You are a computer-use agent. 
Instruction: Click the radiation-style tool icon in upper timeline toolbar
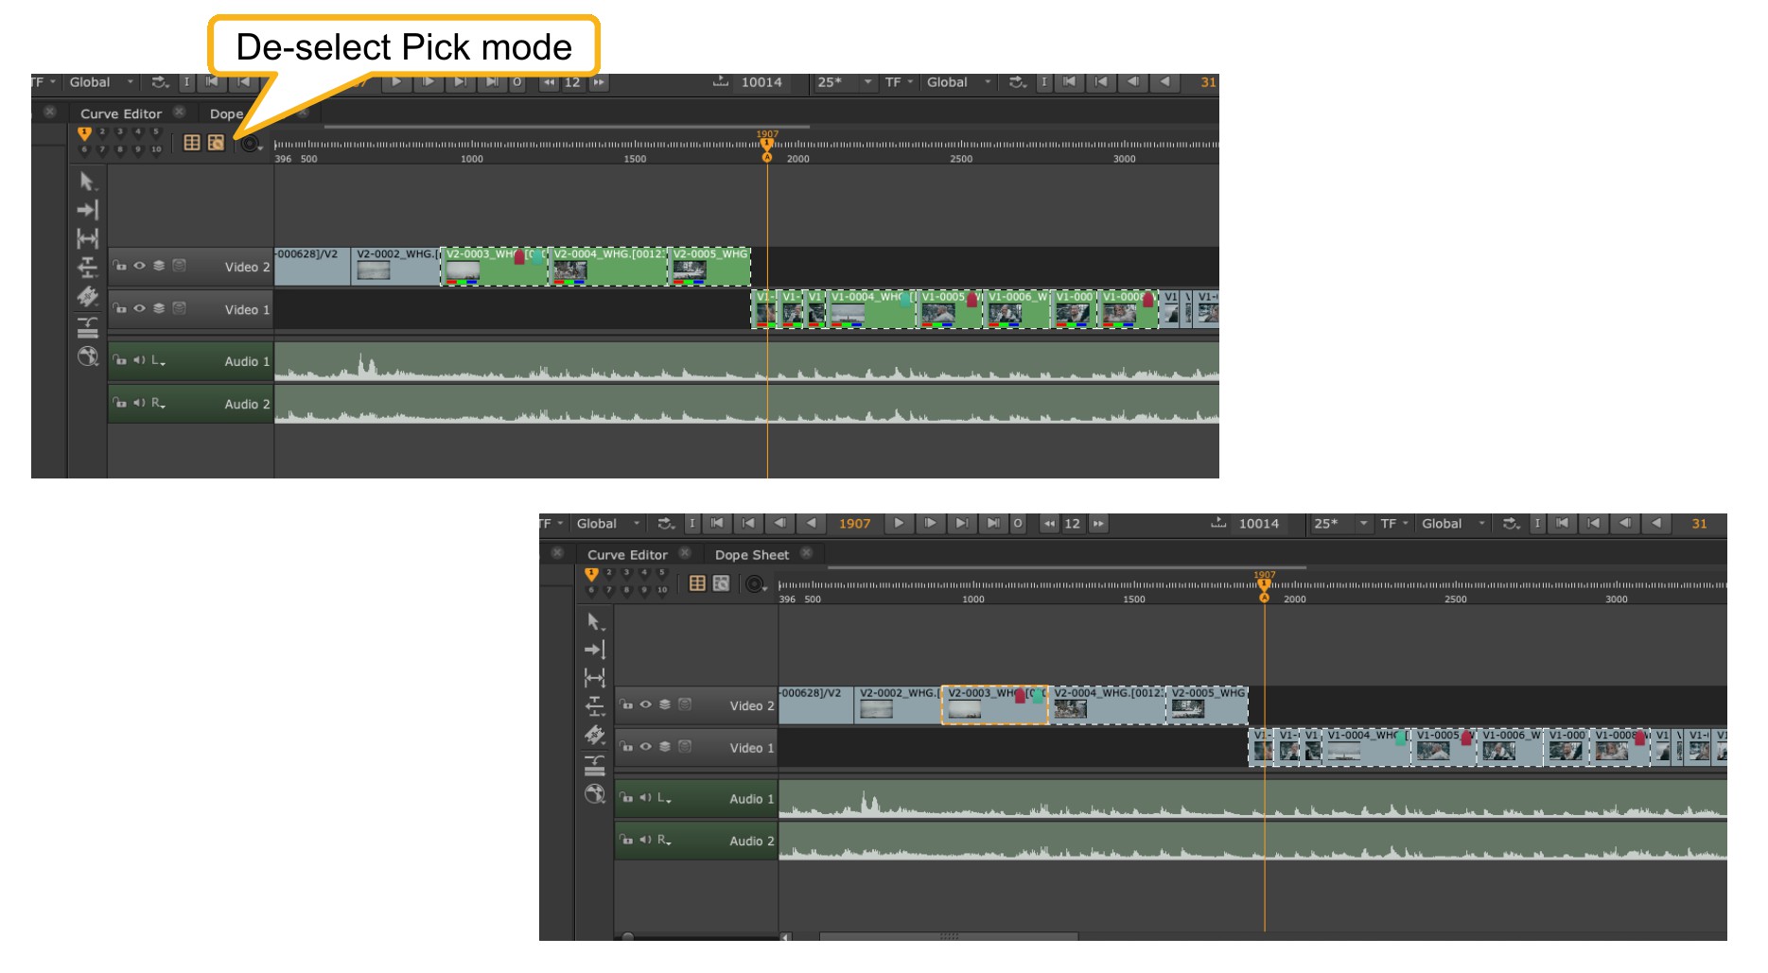(x=87, y=356)
